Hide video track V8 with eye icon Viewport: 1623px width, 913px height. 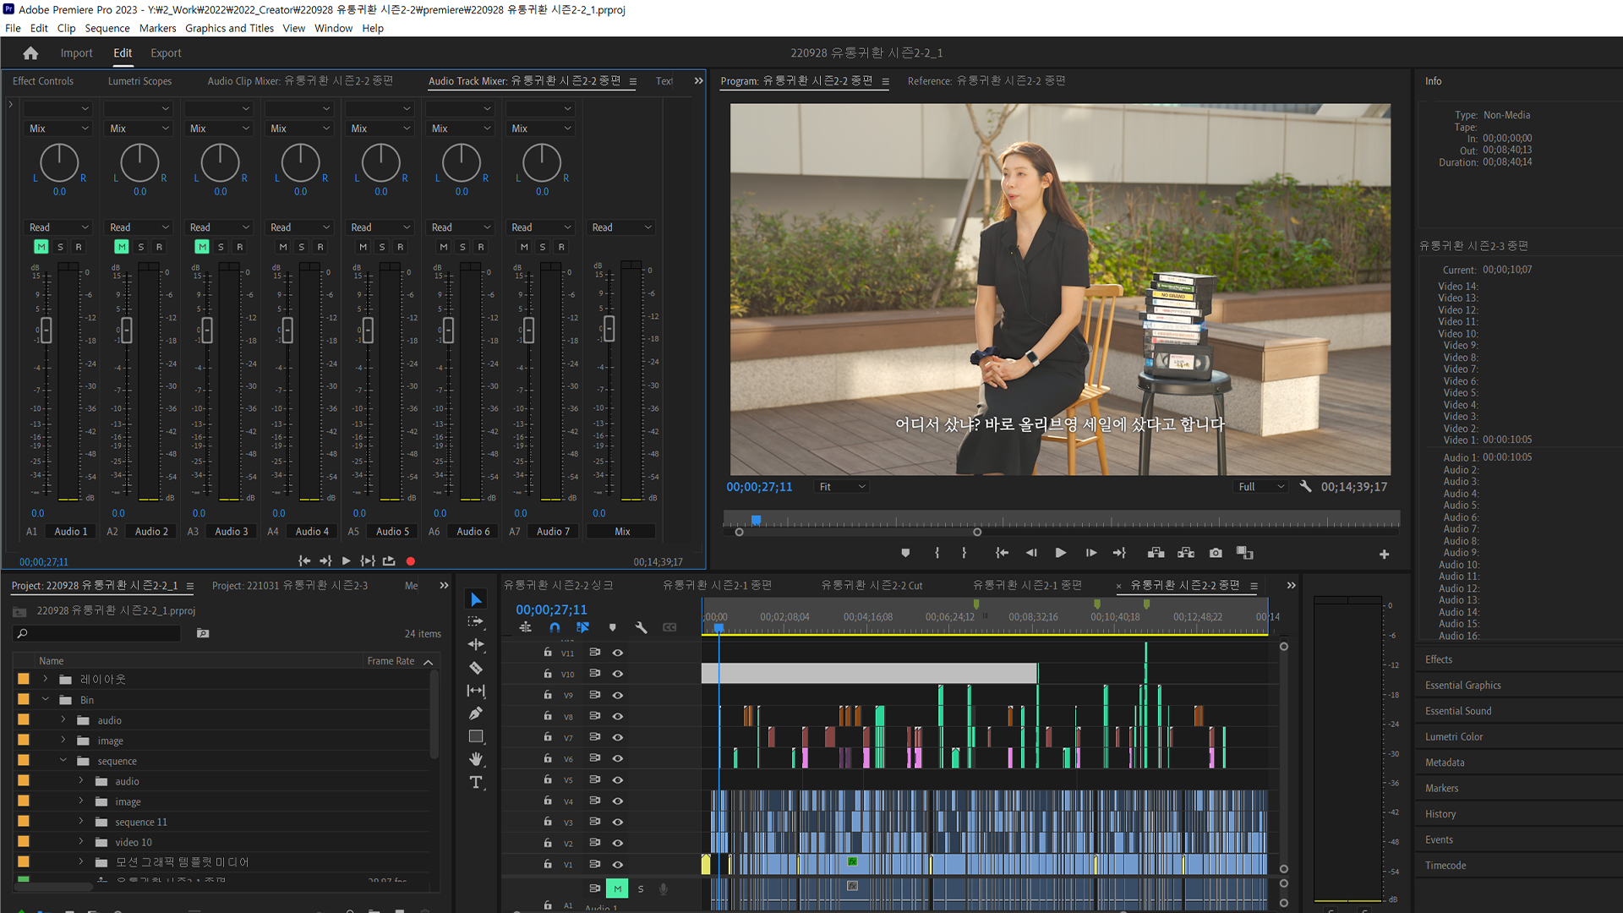[x=618, y=716]
